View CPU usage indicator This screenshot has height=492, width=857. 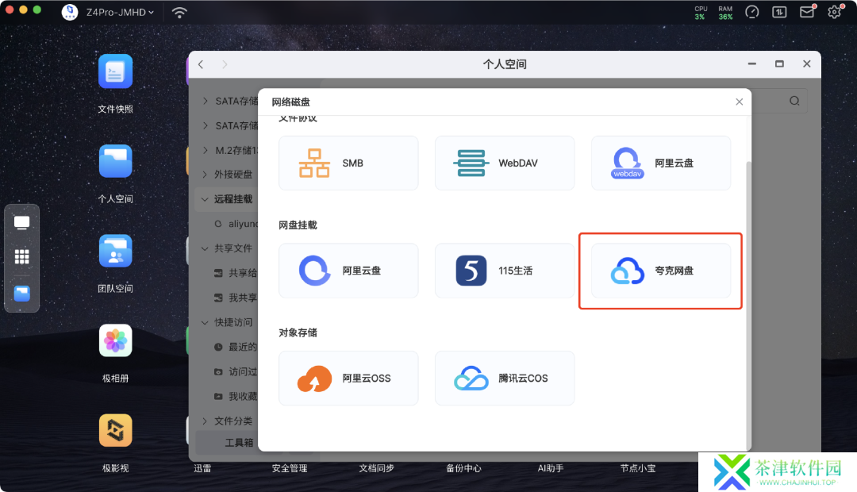click(x=700, y=13)
